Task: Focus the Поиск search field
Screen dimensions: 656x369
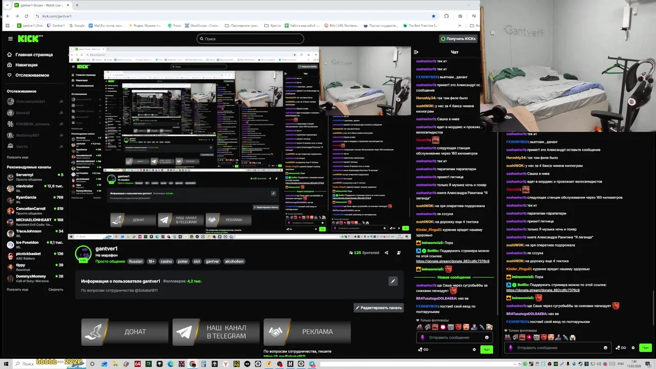Action: (250, 38)
